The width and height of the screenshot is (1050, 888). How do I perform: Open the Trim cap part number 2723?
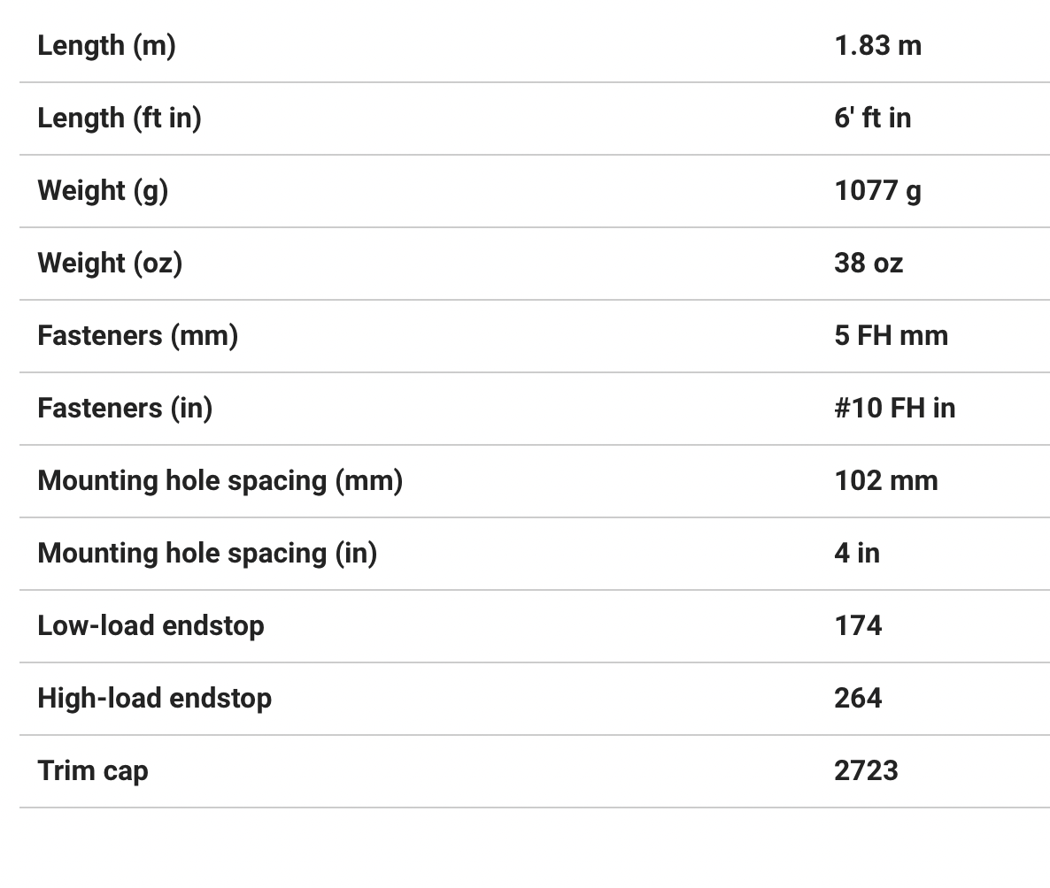pyautogui.click(x=866, y=770)
